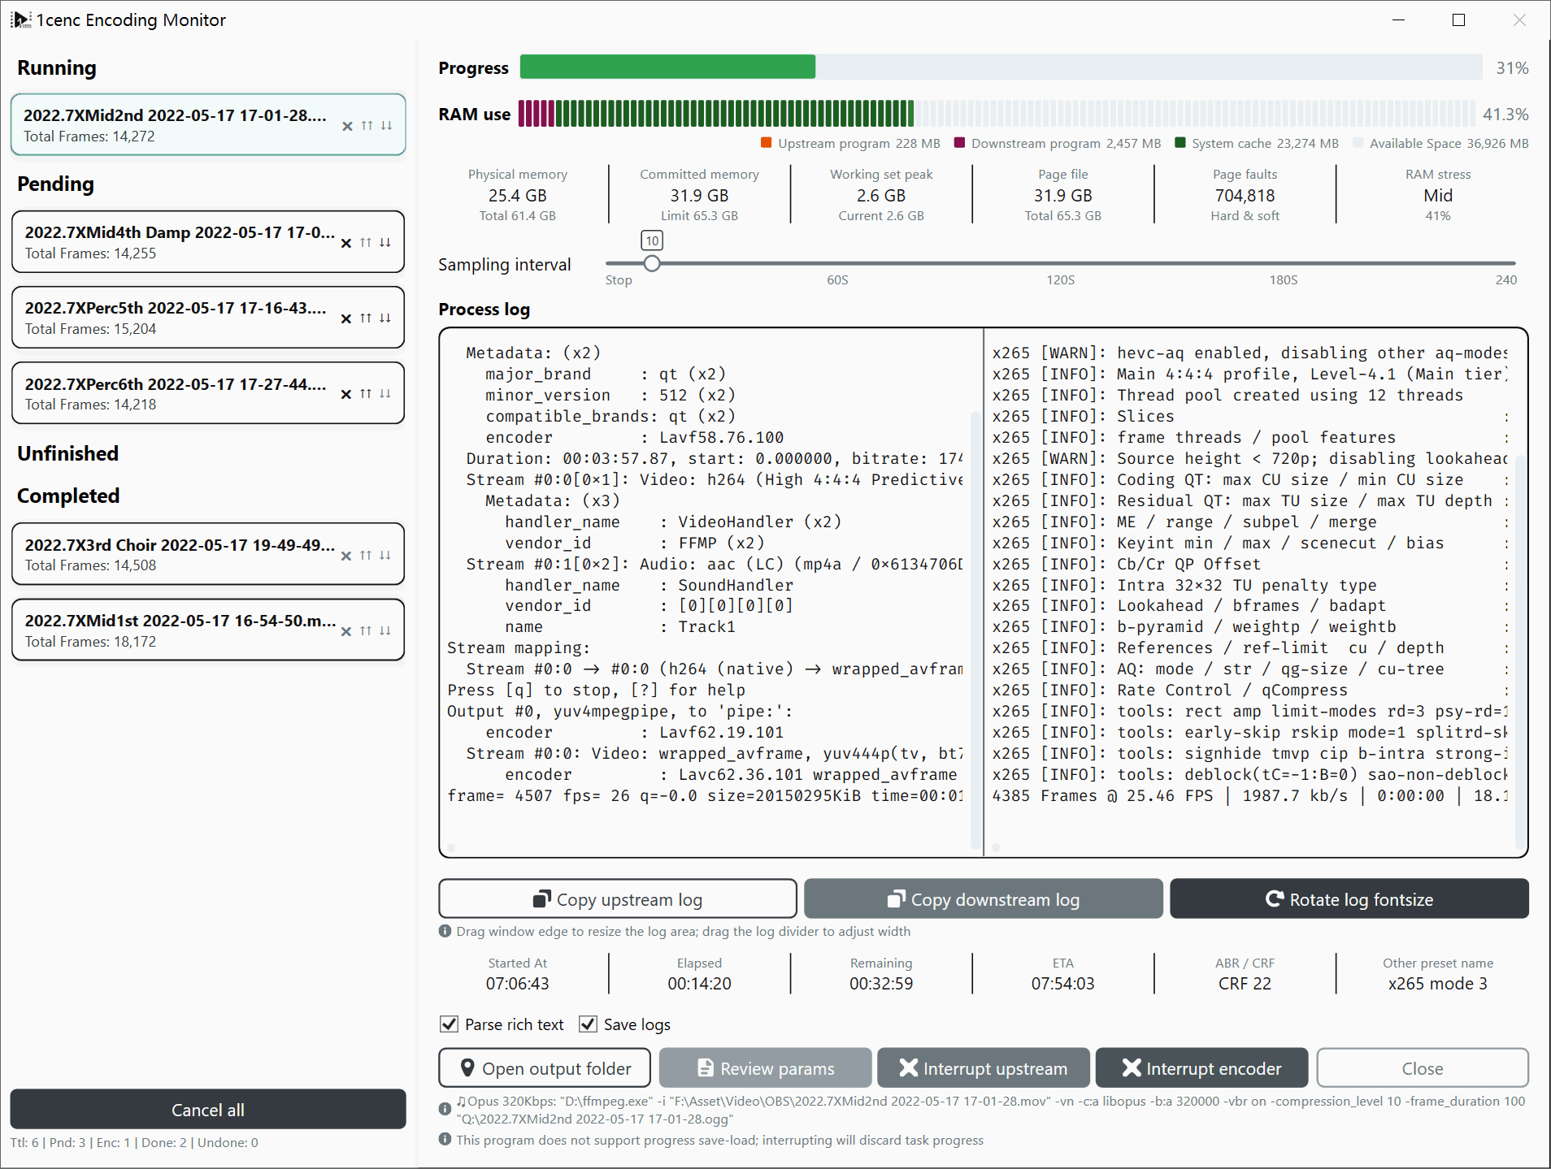Screen dimensions: 1551x1169
Task: Select the 2022.7XPerc5th pending card
Action: coord(208,317)
